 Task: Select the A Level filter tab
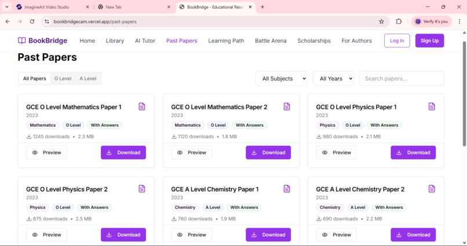coord(88,79)
